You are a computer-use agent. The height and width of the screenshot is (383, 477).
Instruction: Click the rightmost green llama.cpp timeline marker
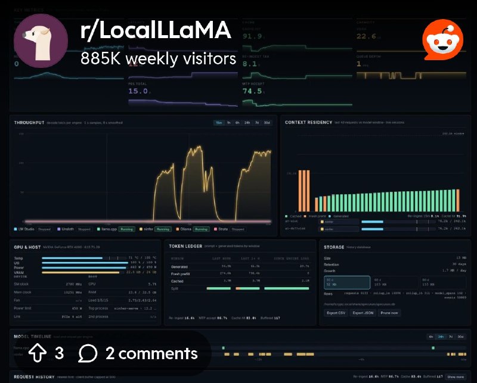pos(433,348)
